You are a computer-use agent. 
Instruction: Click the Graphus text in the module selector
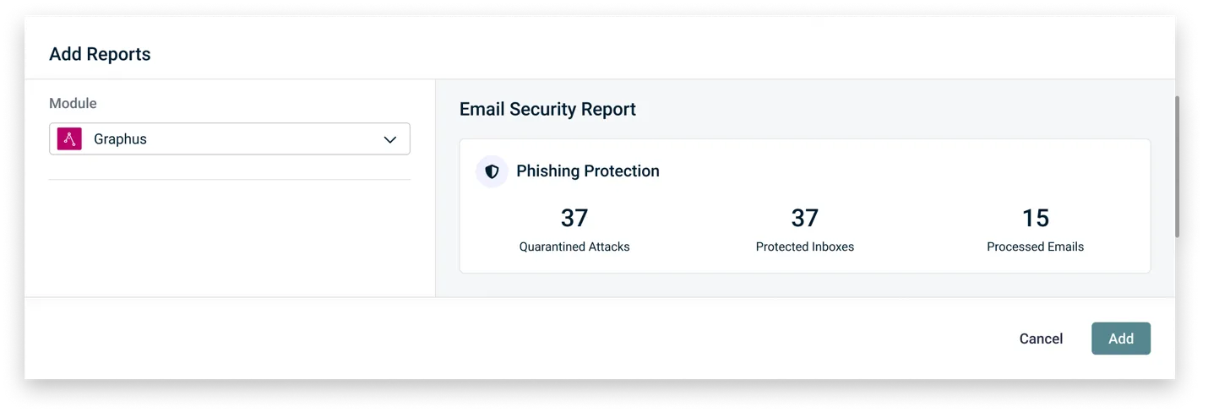120,139
